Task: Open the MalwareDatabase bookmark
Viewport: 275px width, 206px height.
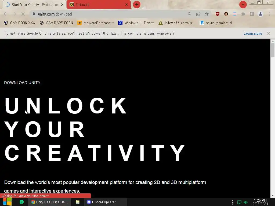Action: [96, 23]
